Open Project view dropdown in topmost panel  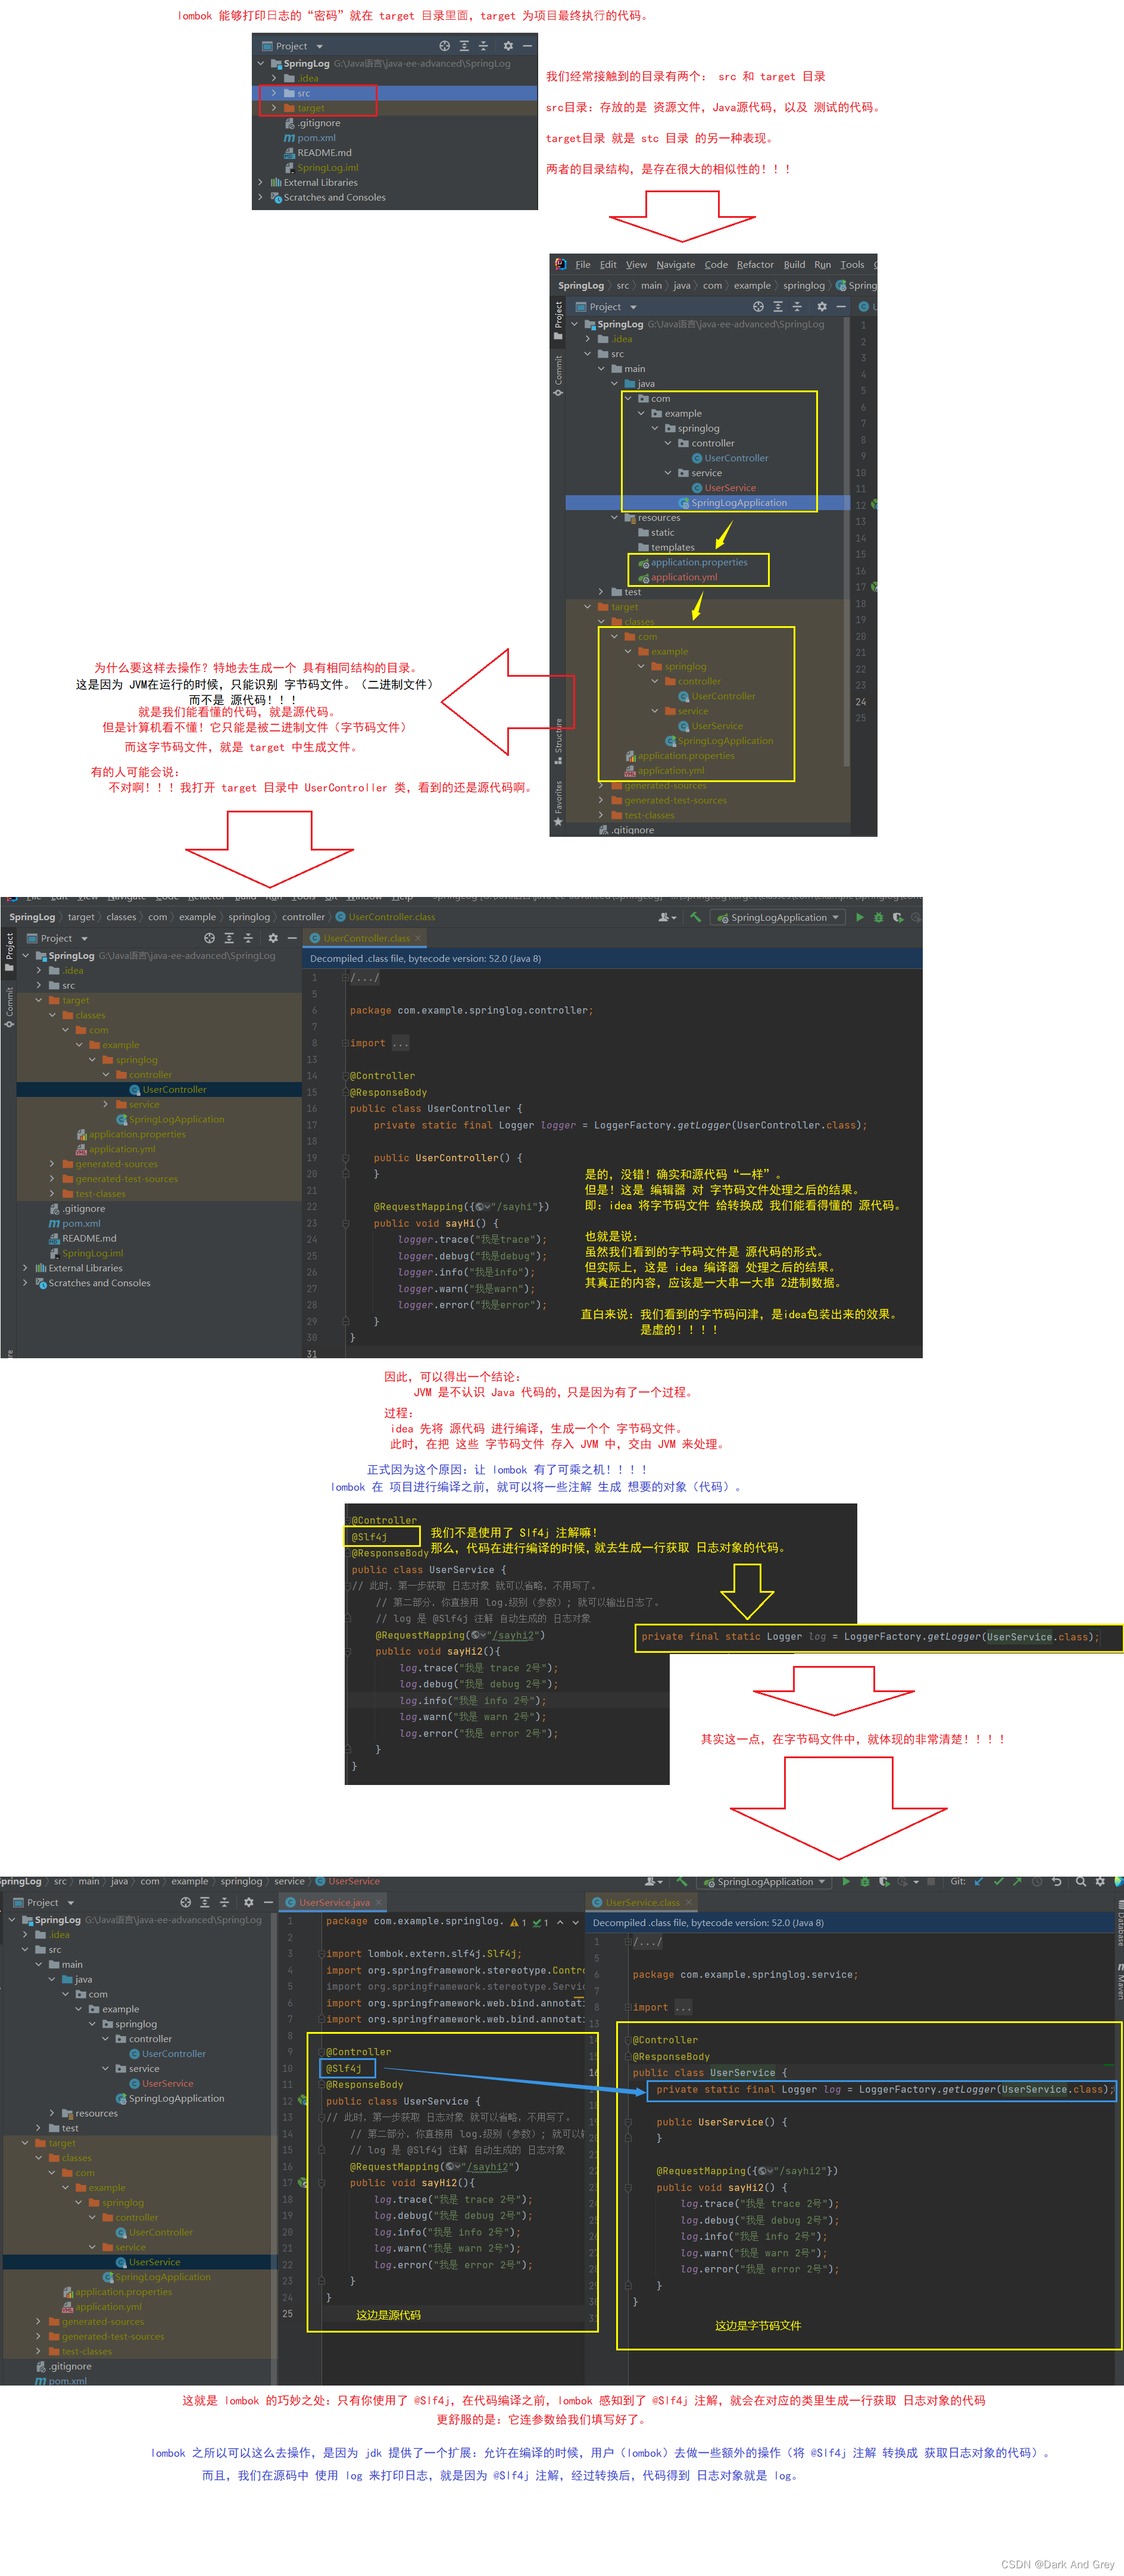coord(319,46)
